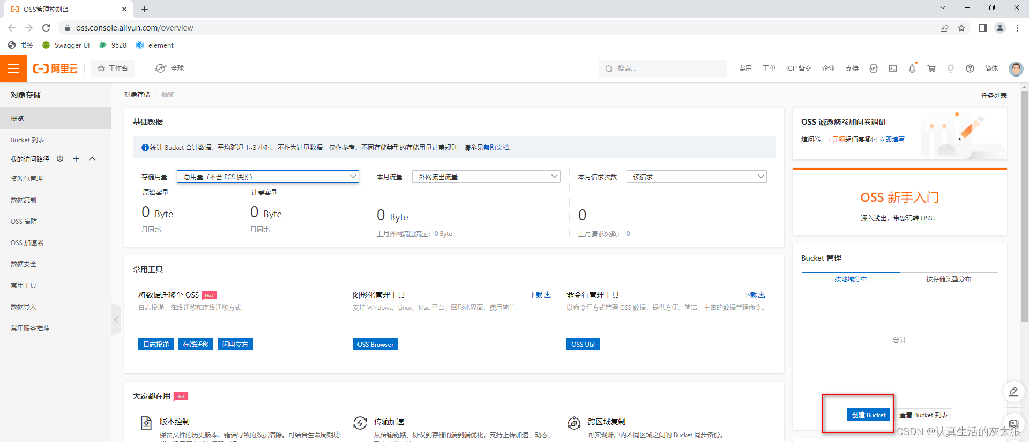Open the 支持 menu
Viewport: 1029px width, 442px height.
pos(852,68)
